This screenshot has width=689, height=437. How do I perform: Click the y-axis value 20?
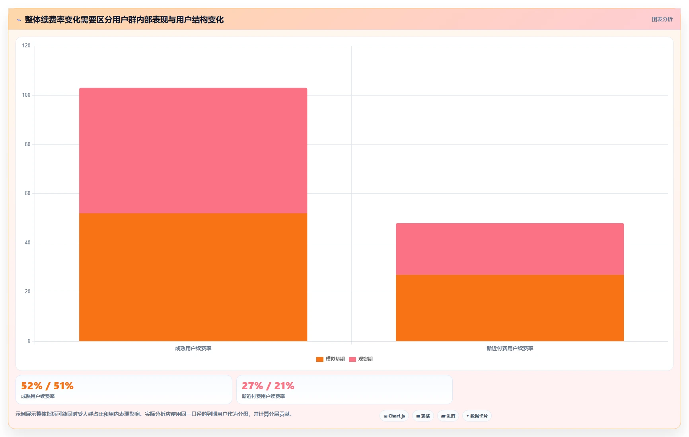(27, 292)
